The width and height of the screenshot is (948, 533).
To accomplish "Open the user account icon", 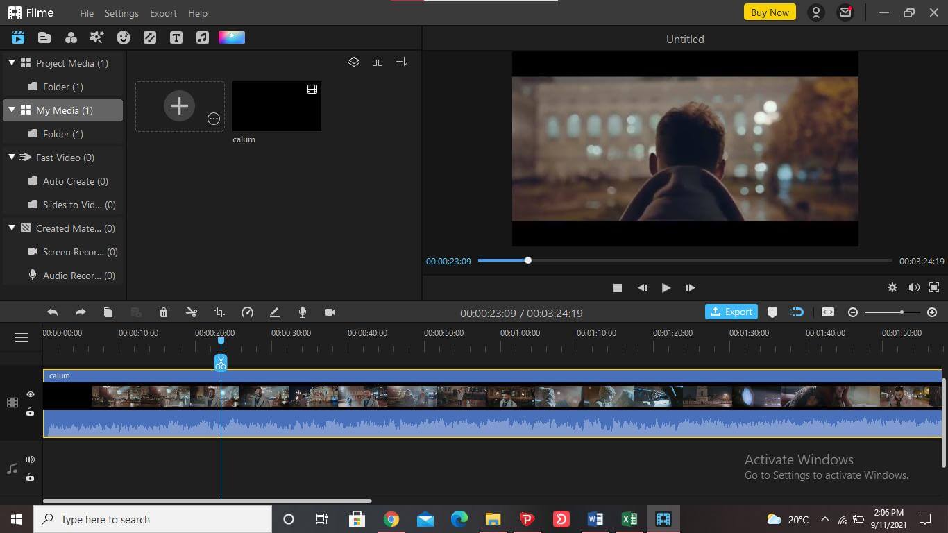I will point(816,12).
